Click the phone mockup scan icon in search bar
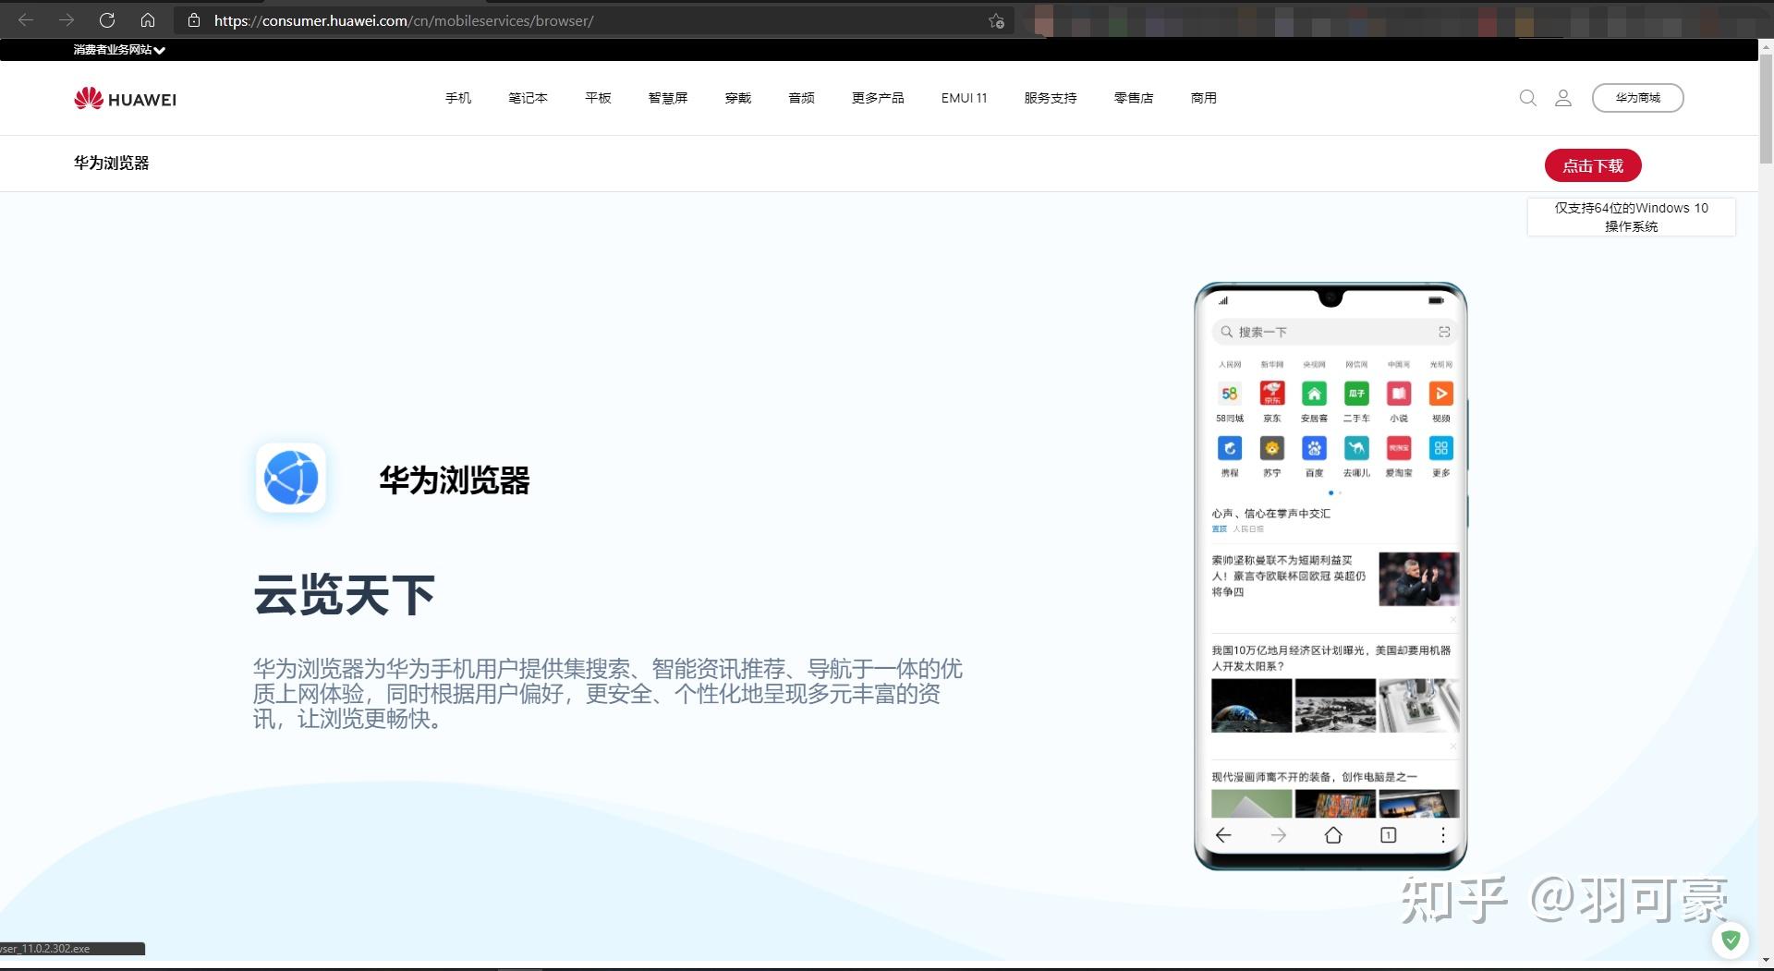 (x=1444, y=332)
